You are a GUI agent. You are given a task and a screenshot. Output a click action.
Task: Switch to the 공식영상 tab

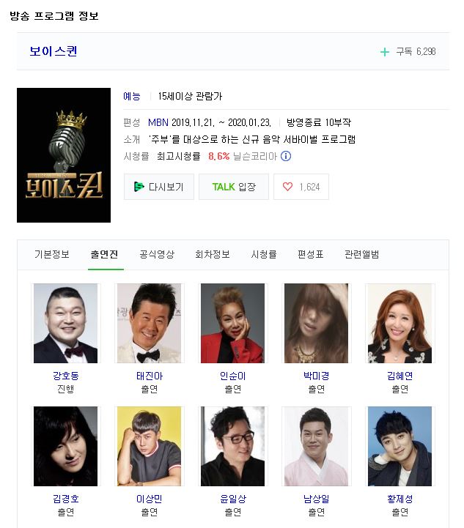[157, 254]
